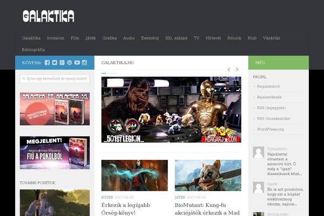Open the Én is azt gondolom comment
324x216 pixels.
pyautogui.click(x=286, y=197)
